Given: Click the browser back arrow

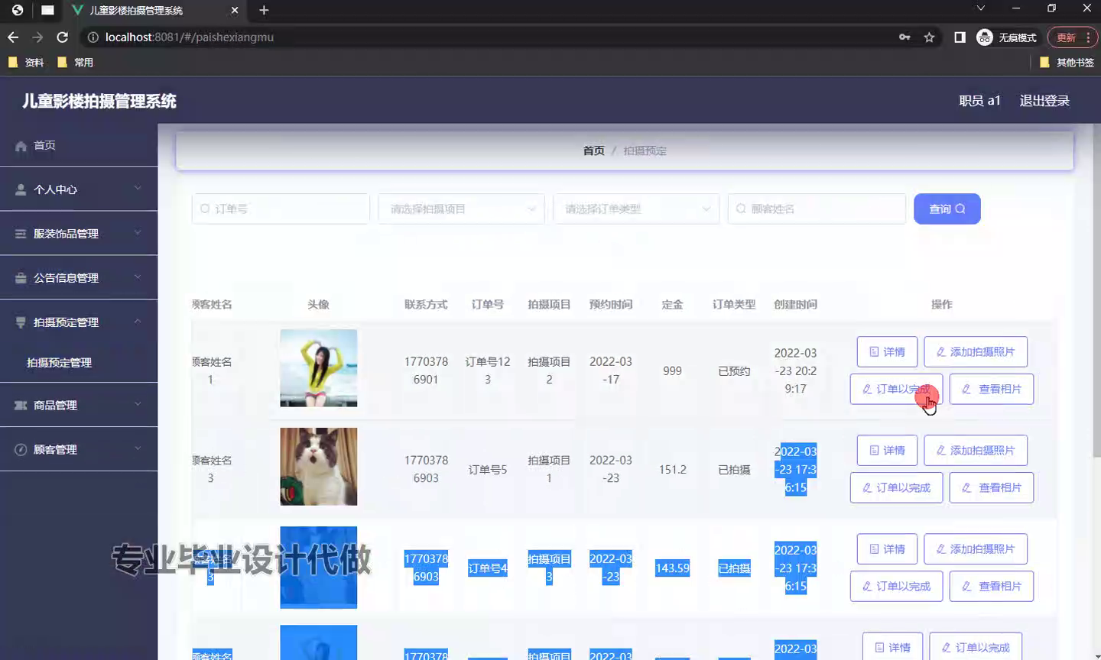Looking at the screenshot, I should (x=13, y=37).
